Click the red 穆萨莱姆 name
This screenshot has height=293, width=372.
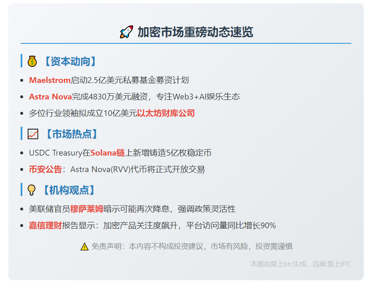pos(86,209)
